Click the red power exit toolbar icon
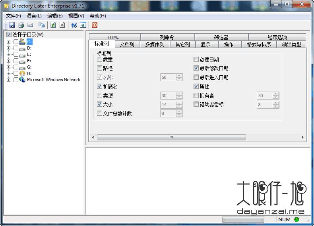This screenshot has height=226, width=314. tap(95, 25)
